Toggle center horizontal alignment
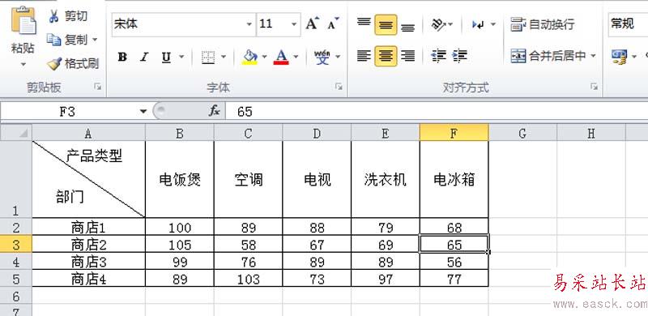The height and width of the screenshot is (316, 648). point(386,56)
